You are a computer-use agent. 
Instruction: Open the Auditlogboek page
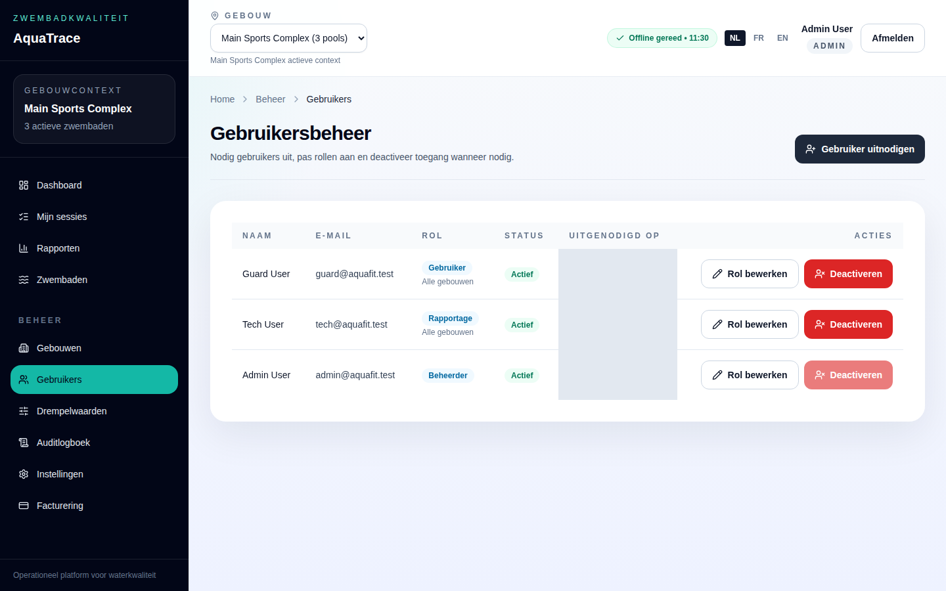(x=94, y=443)
